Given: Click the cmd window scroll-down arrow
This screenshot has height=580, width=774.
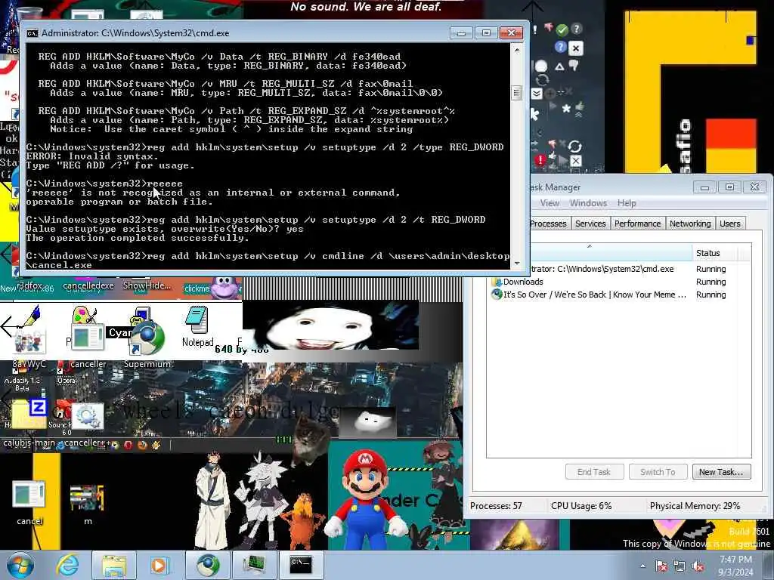Looking at the screenshot, I should point(517,264).
